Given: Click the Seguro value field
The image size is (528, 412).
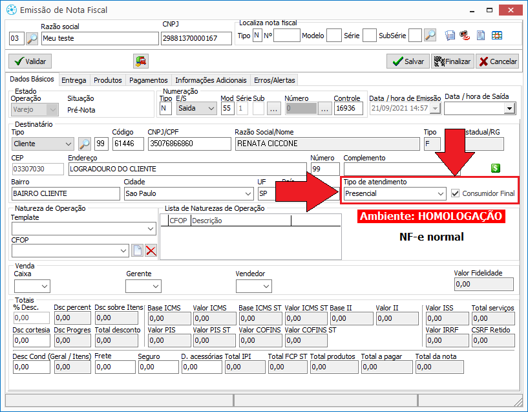Looking at the screenshot, I should point(158,367).
